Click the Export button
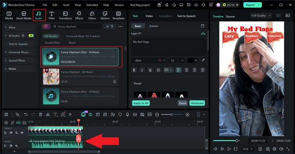 253,5
